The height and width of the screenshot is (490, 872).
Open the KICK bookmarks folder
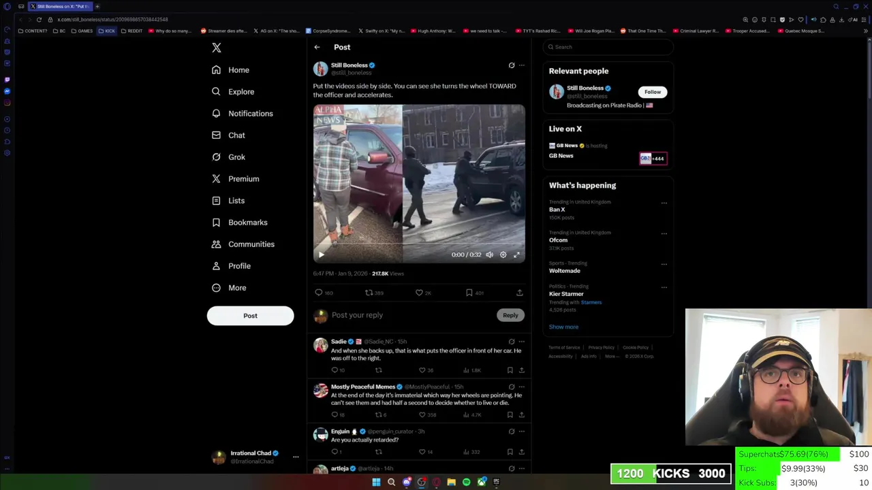[x=107, y=31]
